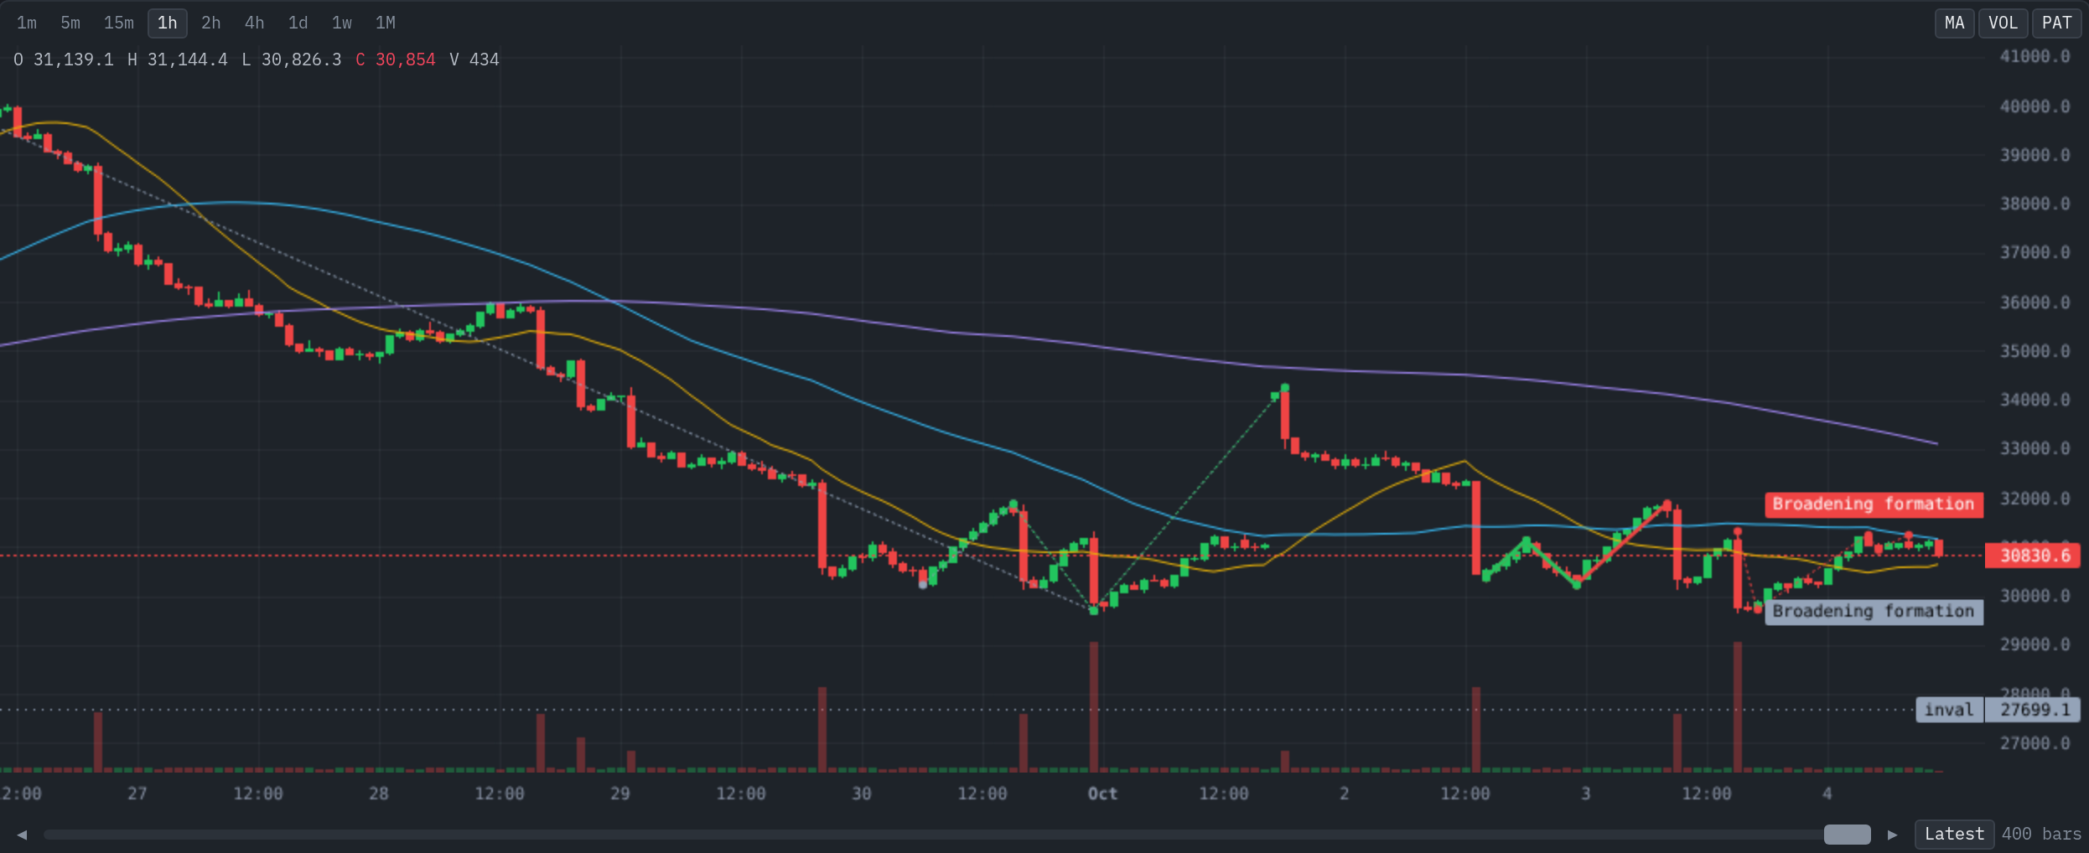
Task: Click the grey Broadening formation label
Action: point(1874,612)
